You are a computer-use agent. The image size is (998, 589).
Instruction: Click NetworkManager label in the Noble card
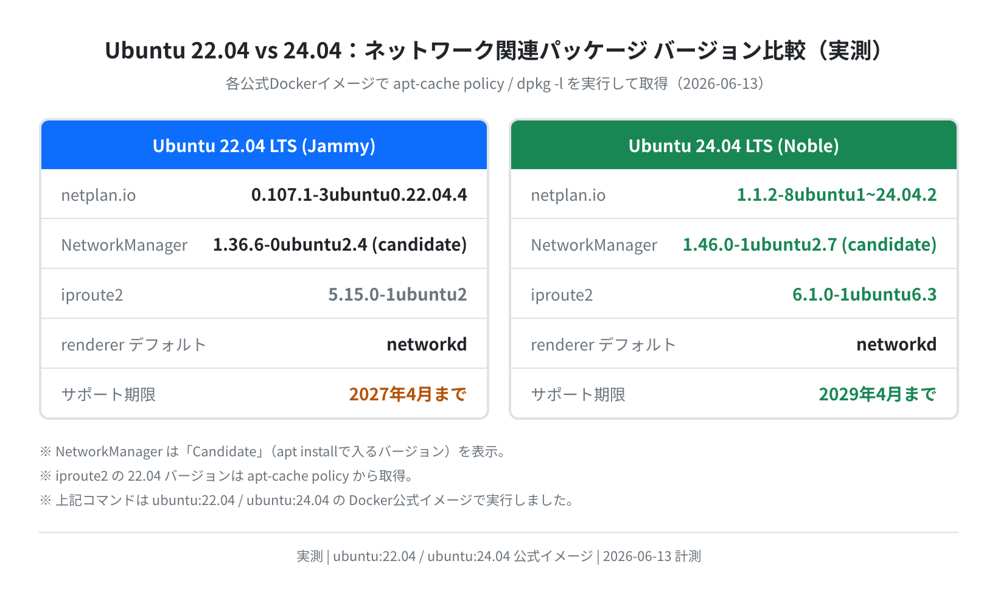594,245
